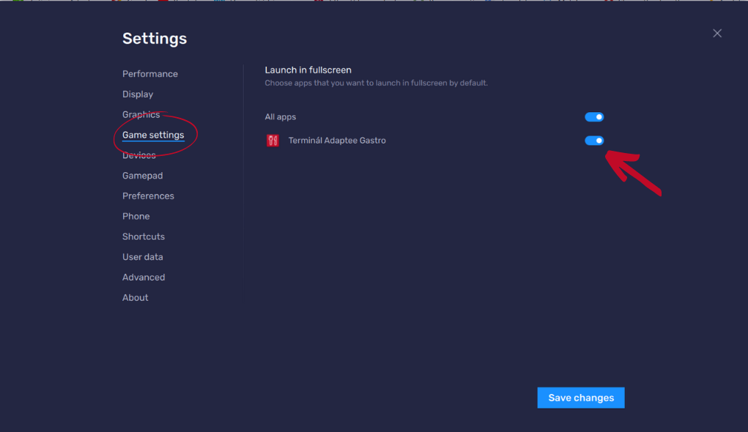The image size is (748, 432).
Task: Go to Advanced settings
Action: point(144,278)
